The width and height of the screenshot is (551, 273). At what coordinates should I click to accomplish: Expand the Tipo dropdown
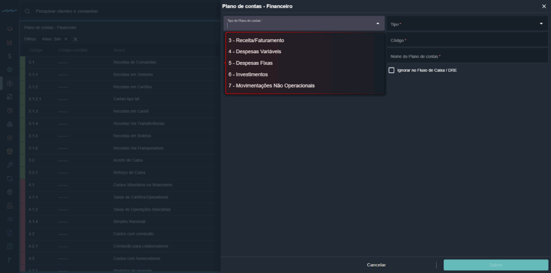541,24
